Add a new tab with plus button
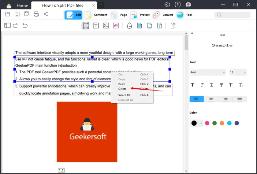Screen dimensions: 257x174 101,5
